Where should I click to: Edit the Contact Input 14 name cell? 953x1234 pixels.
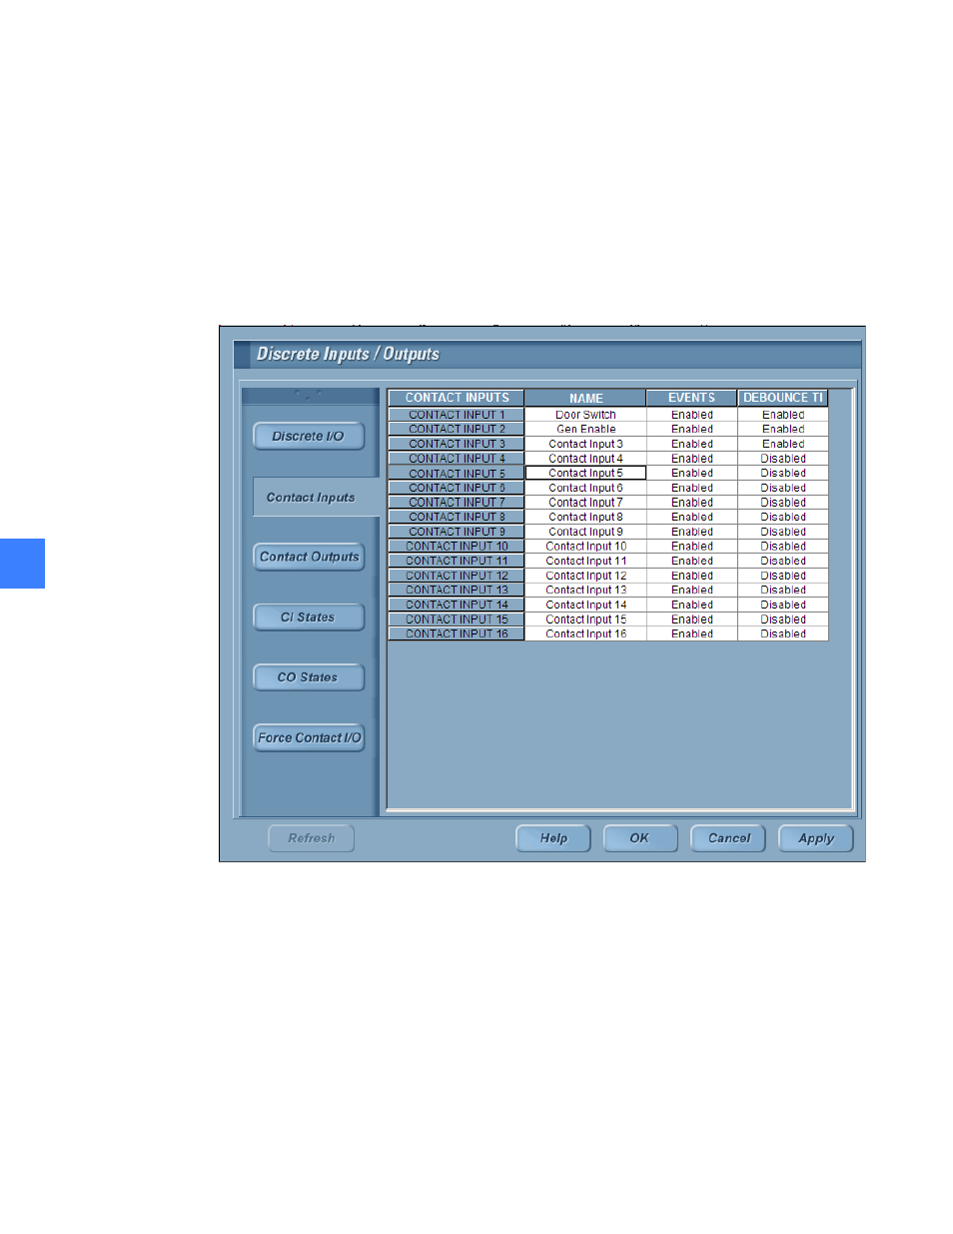[586, 606]
